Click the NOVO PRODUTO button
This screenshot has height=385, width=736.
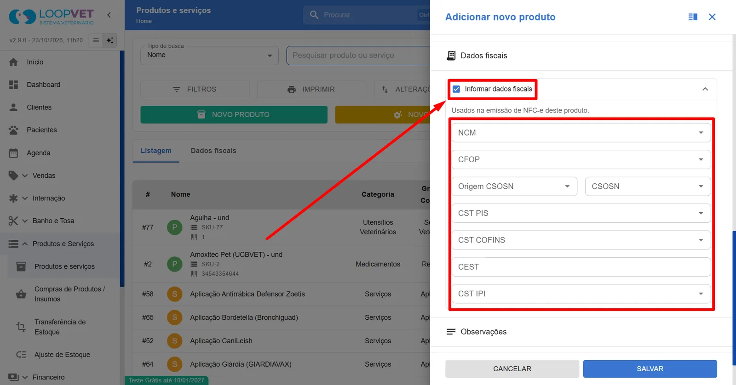[x=234, y=115]
